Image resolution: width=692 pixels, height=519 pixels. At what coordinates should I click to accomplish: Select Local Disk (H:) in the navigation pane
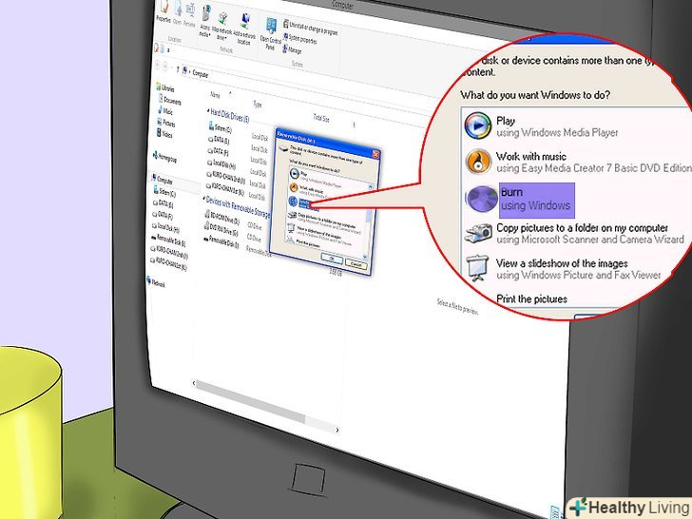165,227
